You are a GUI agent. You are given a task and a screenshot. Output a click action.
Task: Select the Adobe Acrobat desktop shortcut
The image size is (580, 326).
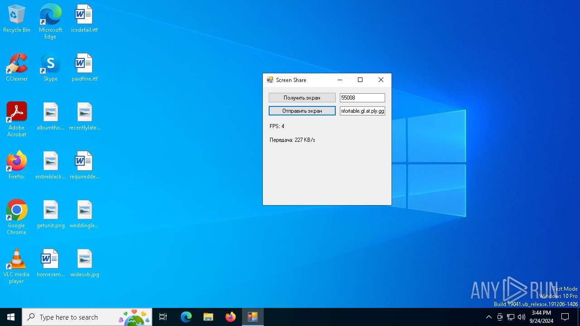tap(17, 120)
